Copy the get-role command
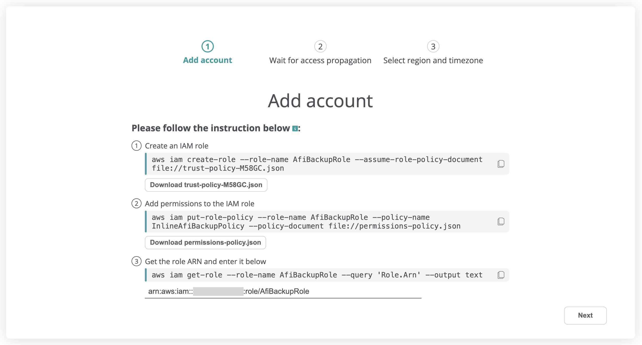 click(501, 275)
